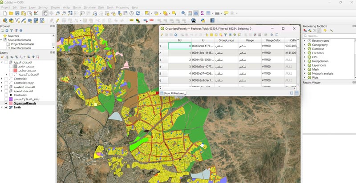356x183 pixels.
Task: Switch attribute table to form view
Action: point(291,93)
